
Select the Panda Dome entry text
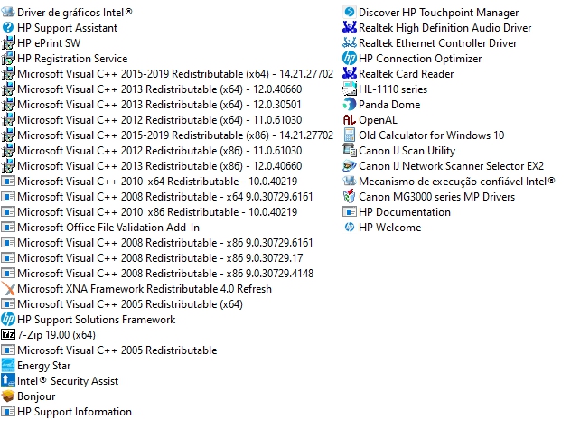click(389, 104)
